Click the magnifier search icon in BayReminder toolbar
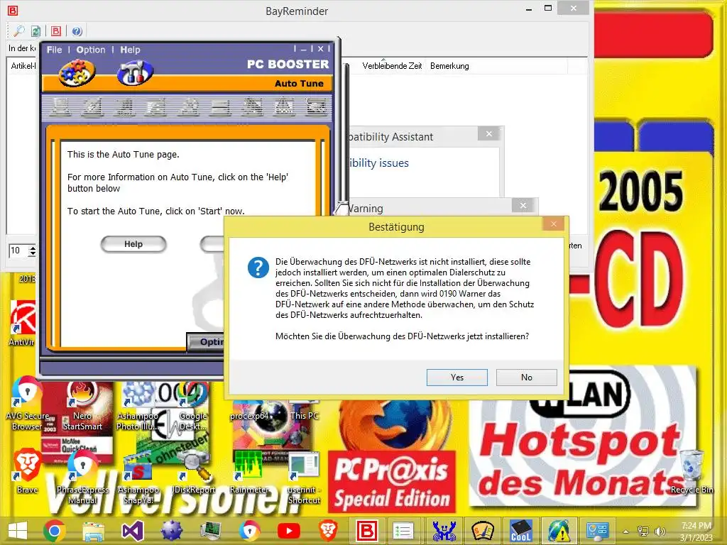This screenshot has height=545, width=727. pos(19,31)
